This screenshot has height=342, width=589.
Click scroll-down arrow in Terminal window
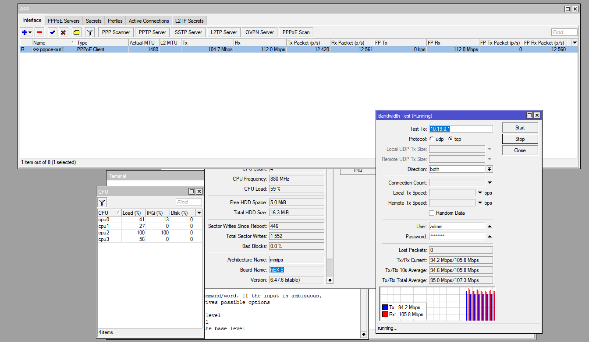click(364, 335)
